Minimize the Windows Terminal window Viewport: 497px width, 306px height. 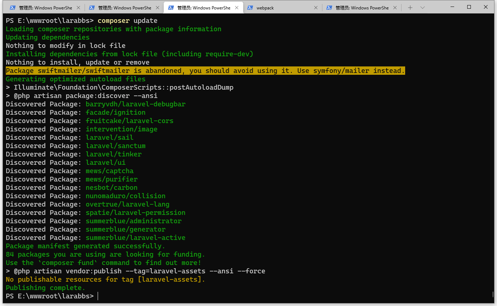coord(452,7)
